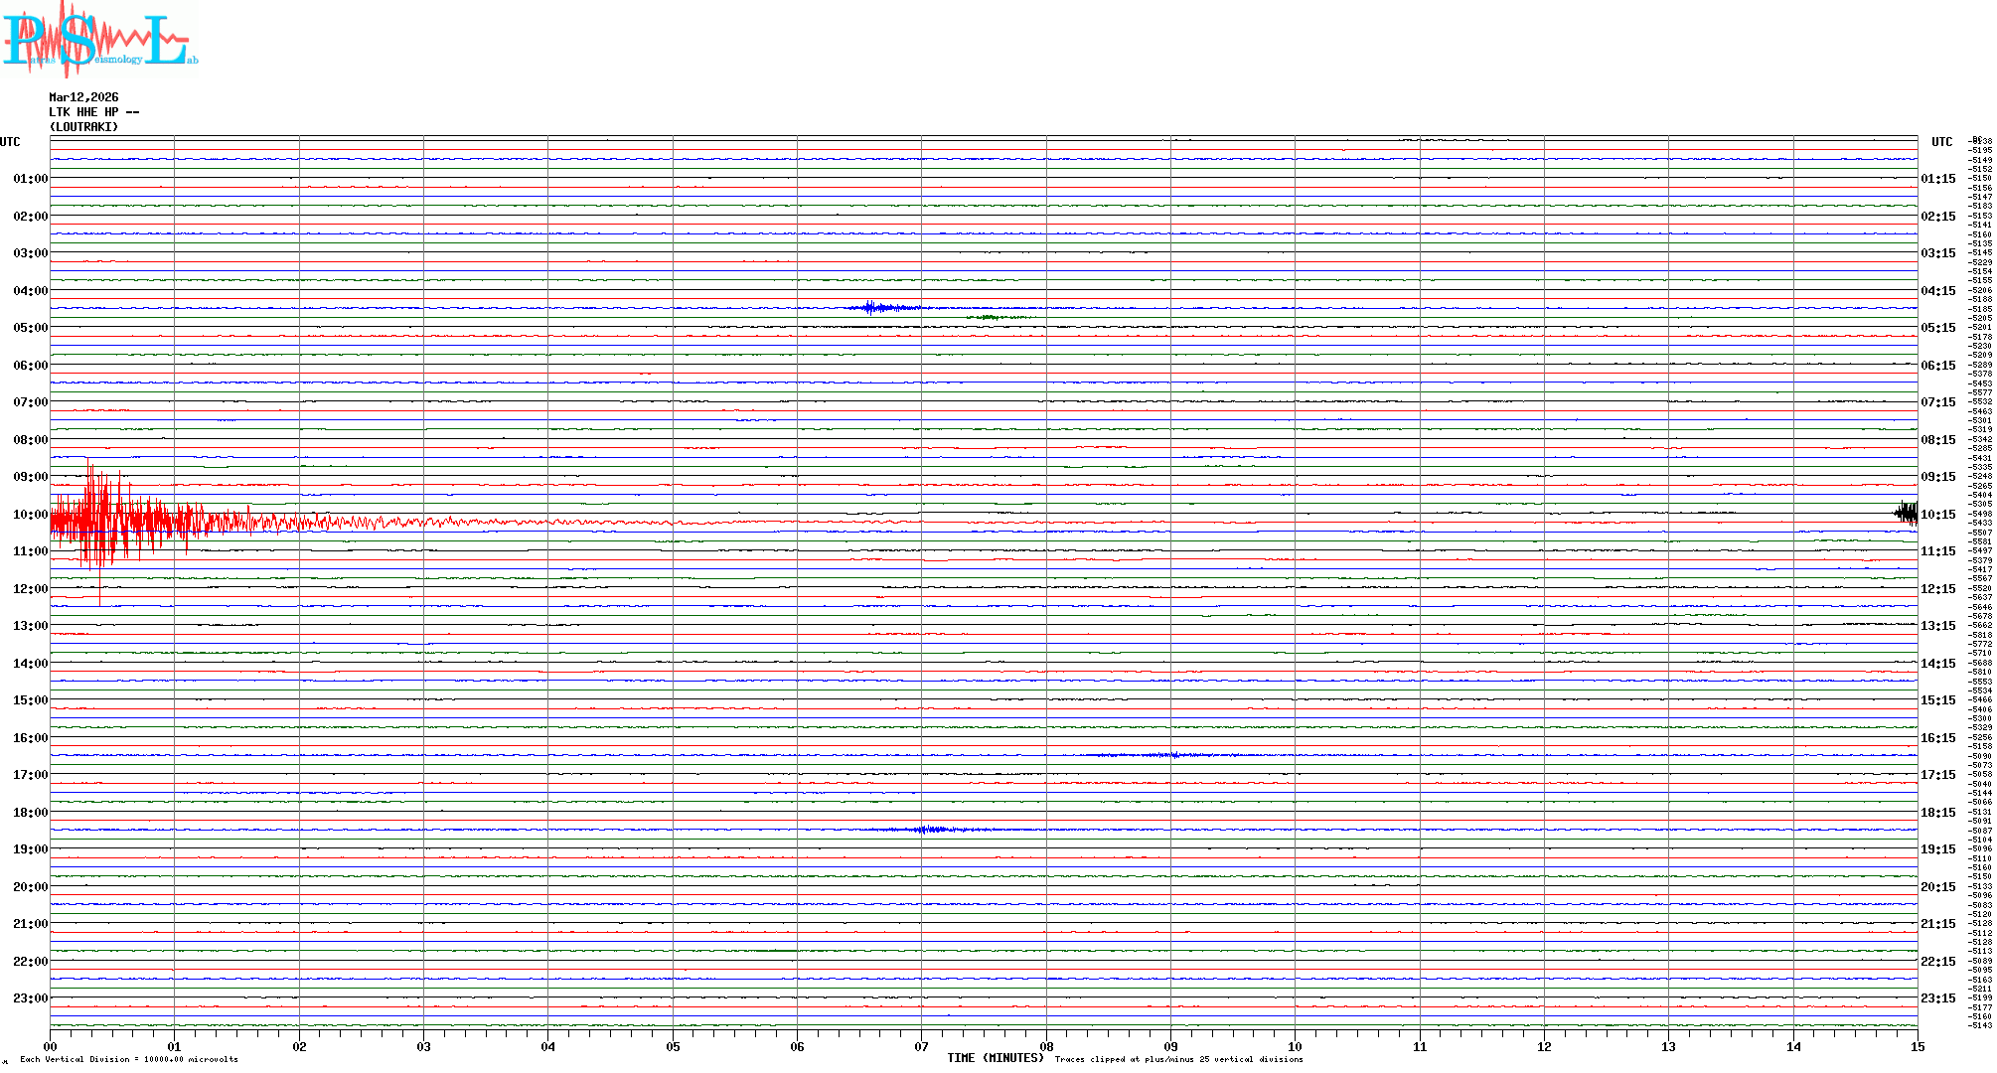Screen dimensions: 1997x1073
Task: Click the blue disturbance near minute 9 at 16:30
Action: tap(1172, 755)
